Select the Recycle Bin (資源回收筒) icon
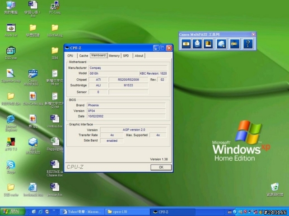Image resolution: width=289 pixels, height=216 pixels. point(275,189)
